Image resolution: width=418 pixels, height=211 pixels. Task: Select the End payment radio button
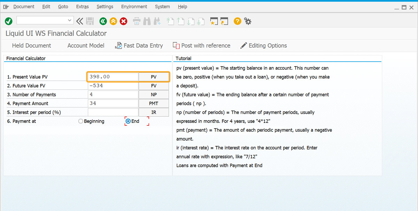coord(128,121)
